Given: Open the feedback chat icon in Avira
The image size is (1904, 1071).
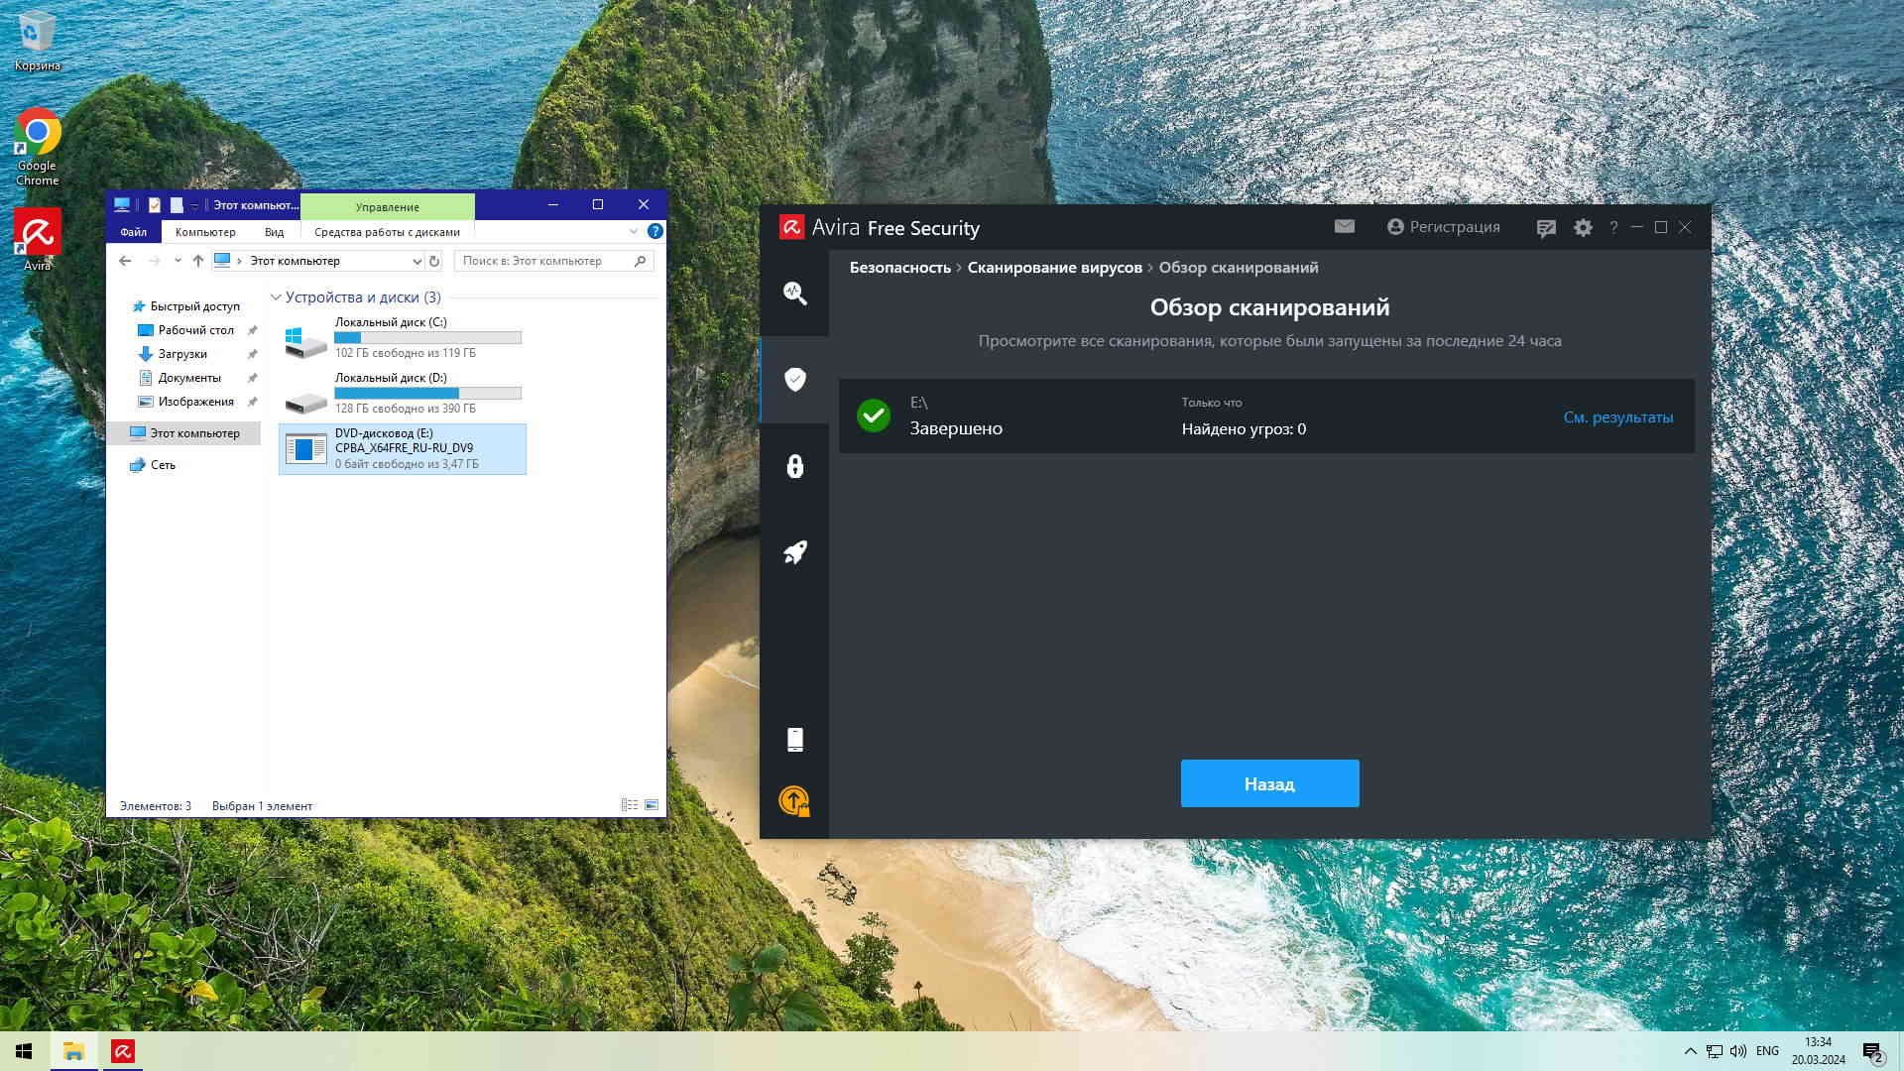Looking at the screenshot, I should click(1545, 228).
